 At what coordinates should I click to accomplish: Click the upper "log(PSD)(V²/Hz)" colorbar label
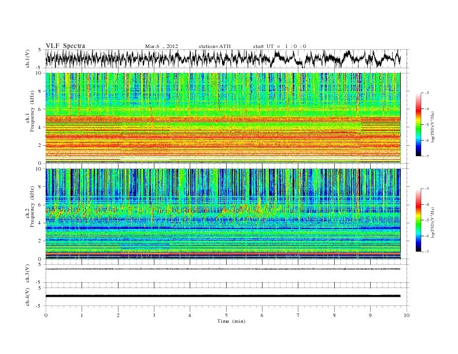[x=433, y=126]
